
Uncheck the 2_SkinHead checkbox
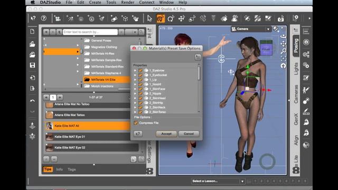140,98
